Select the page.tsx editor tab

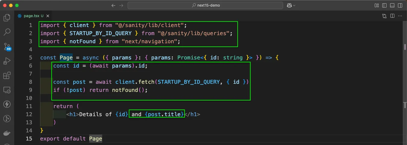33,16
